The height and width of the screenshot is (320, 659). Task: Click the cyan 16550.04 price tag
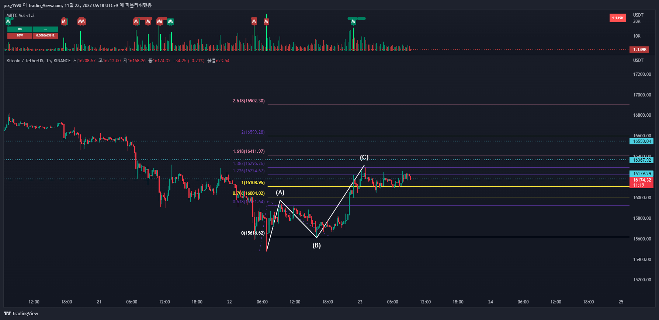[x=642, y=141]
